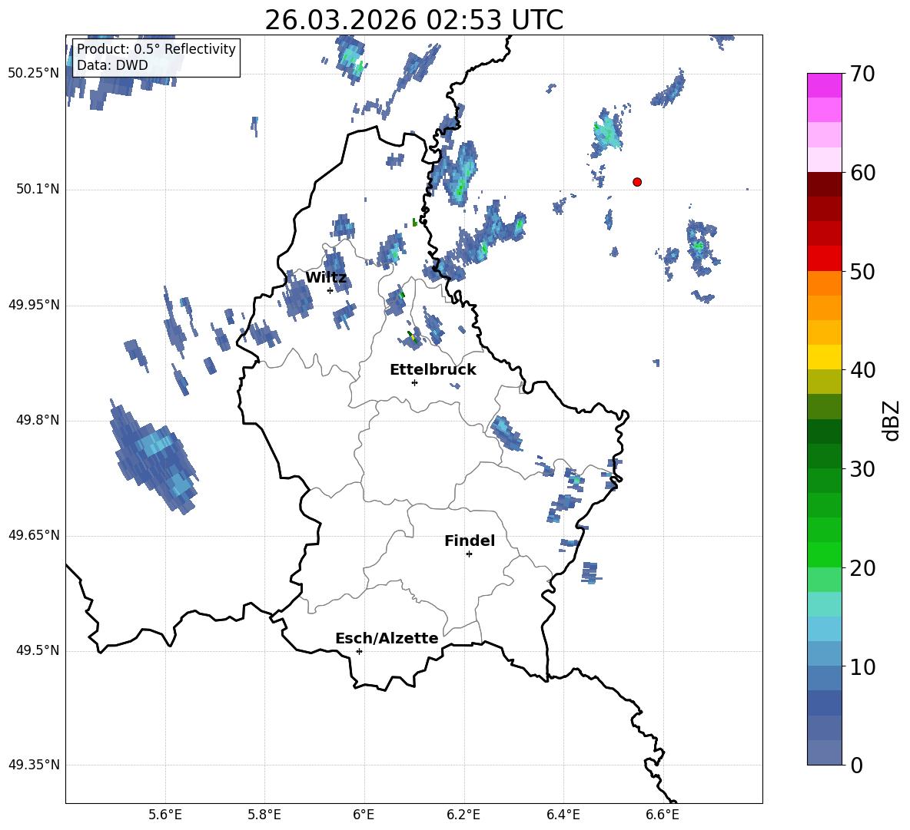The width and height of the screenshot is (910, 830).
Task: Click the 6.4°E longitude label
Action: (563, 815)
